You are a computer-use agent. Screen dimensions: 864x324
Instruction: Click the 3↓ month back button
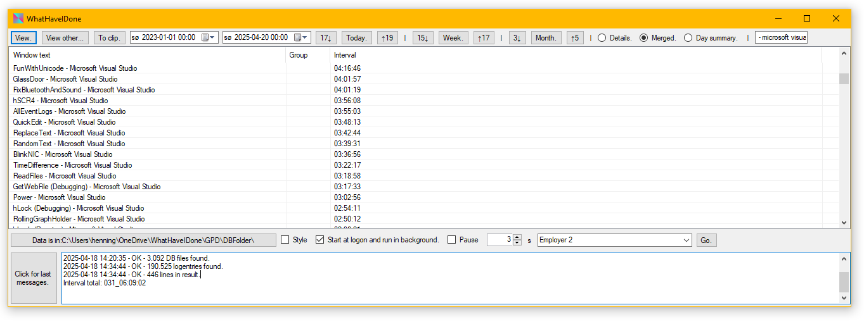(517, 38)
